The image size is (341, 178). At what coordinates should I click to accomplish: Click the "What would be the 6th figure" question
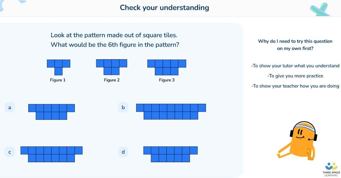115,45
